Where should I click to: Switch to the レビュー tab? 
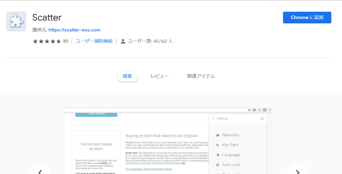tap(160, 76)
